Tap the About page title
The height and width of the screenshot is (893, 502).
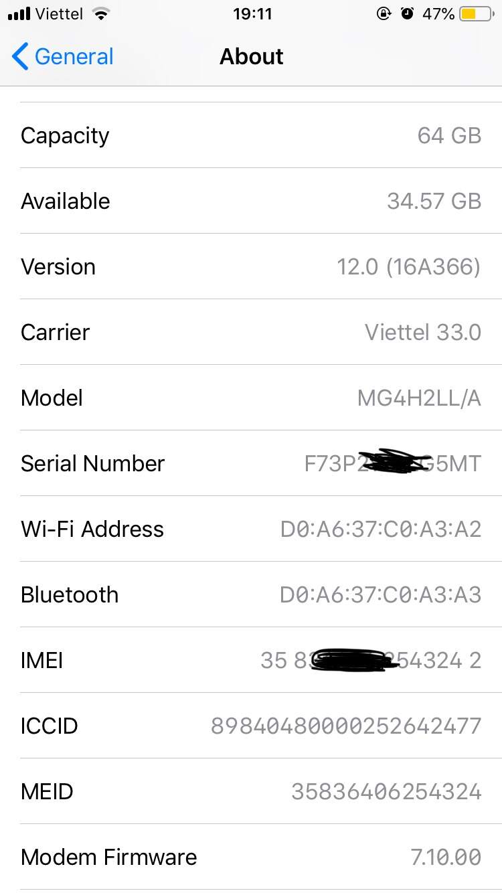[x=251, y=57]
